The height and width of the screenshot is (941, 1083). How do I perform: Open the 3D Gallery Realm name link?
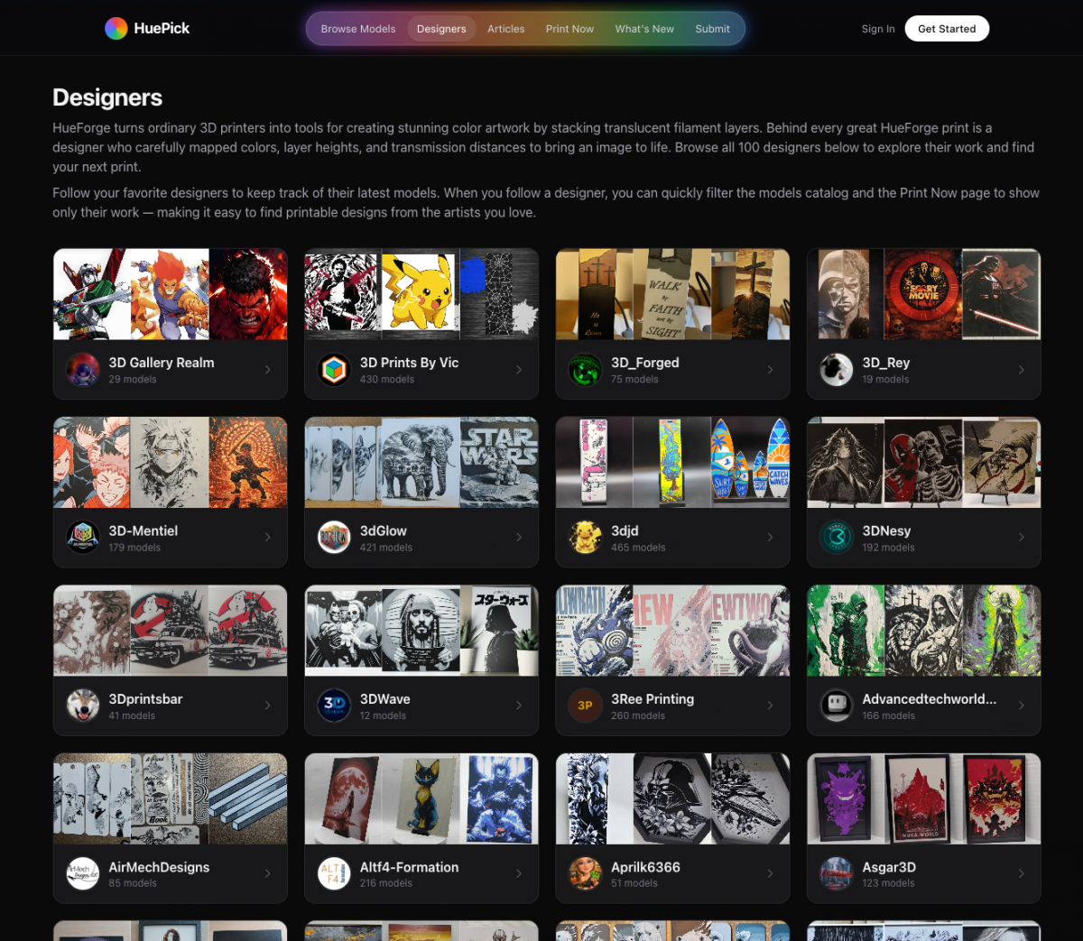[x=162, y=363]
